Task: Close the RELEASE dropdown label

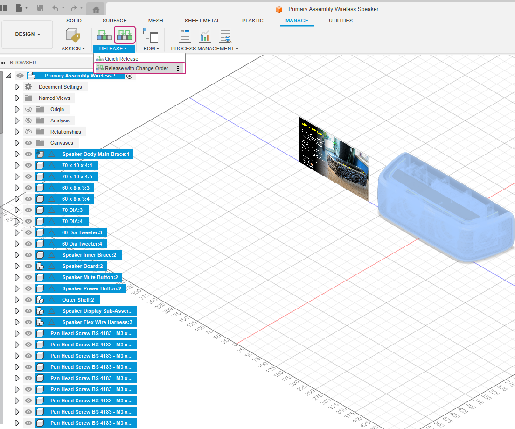Action: tap(114, 49)
